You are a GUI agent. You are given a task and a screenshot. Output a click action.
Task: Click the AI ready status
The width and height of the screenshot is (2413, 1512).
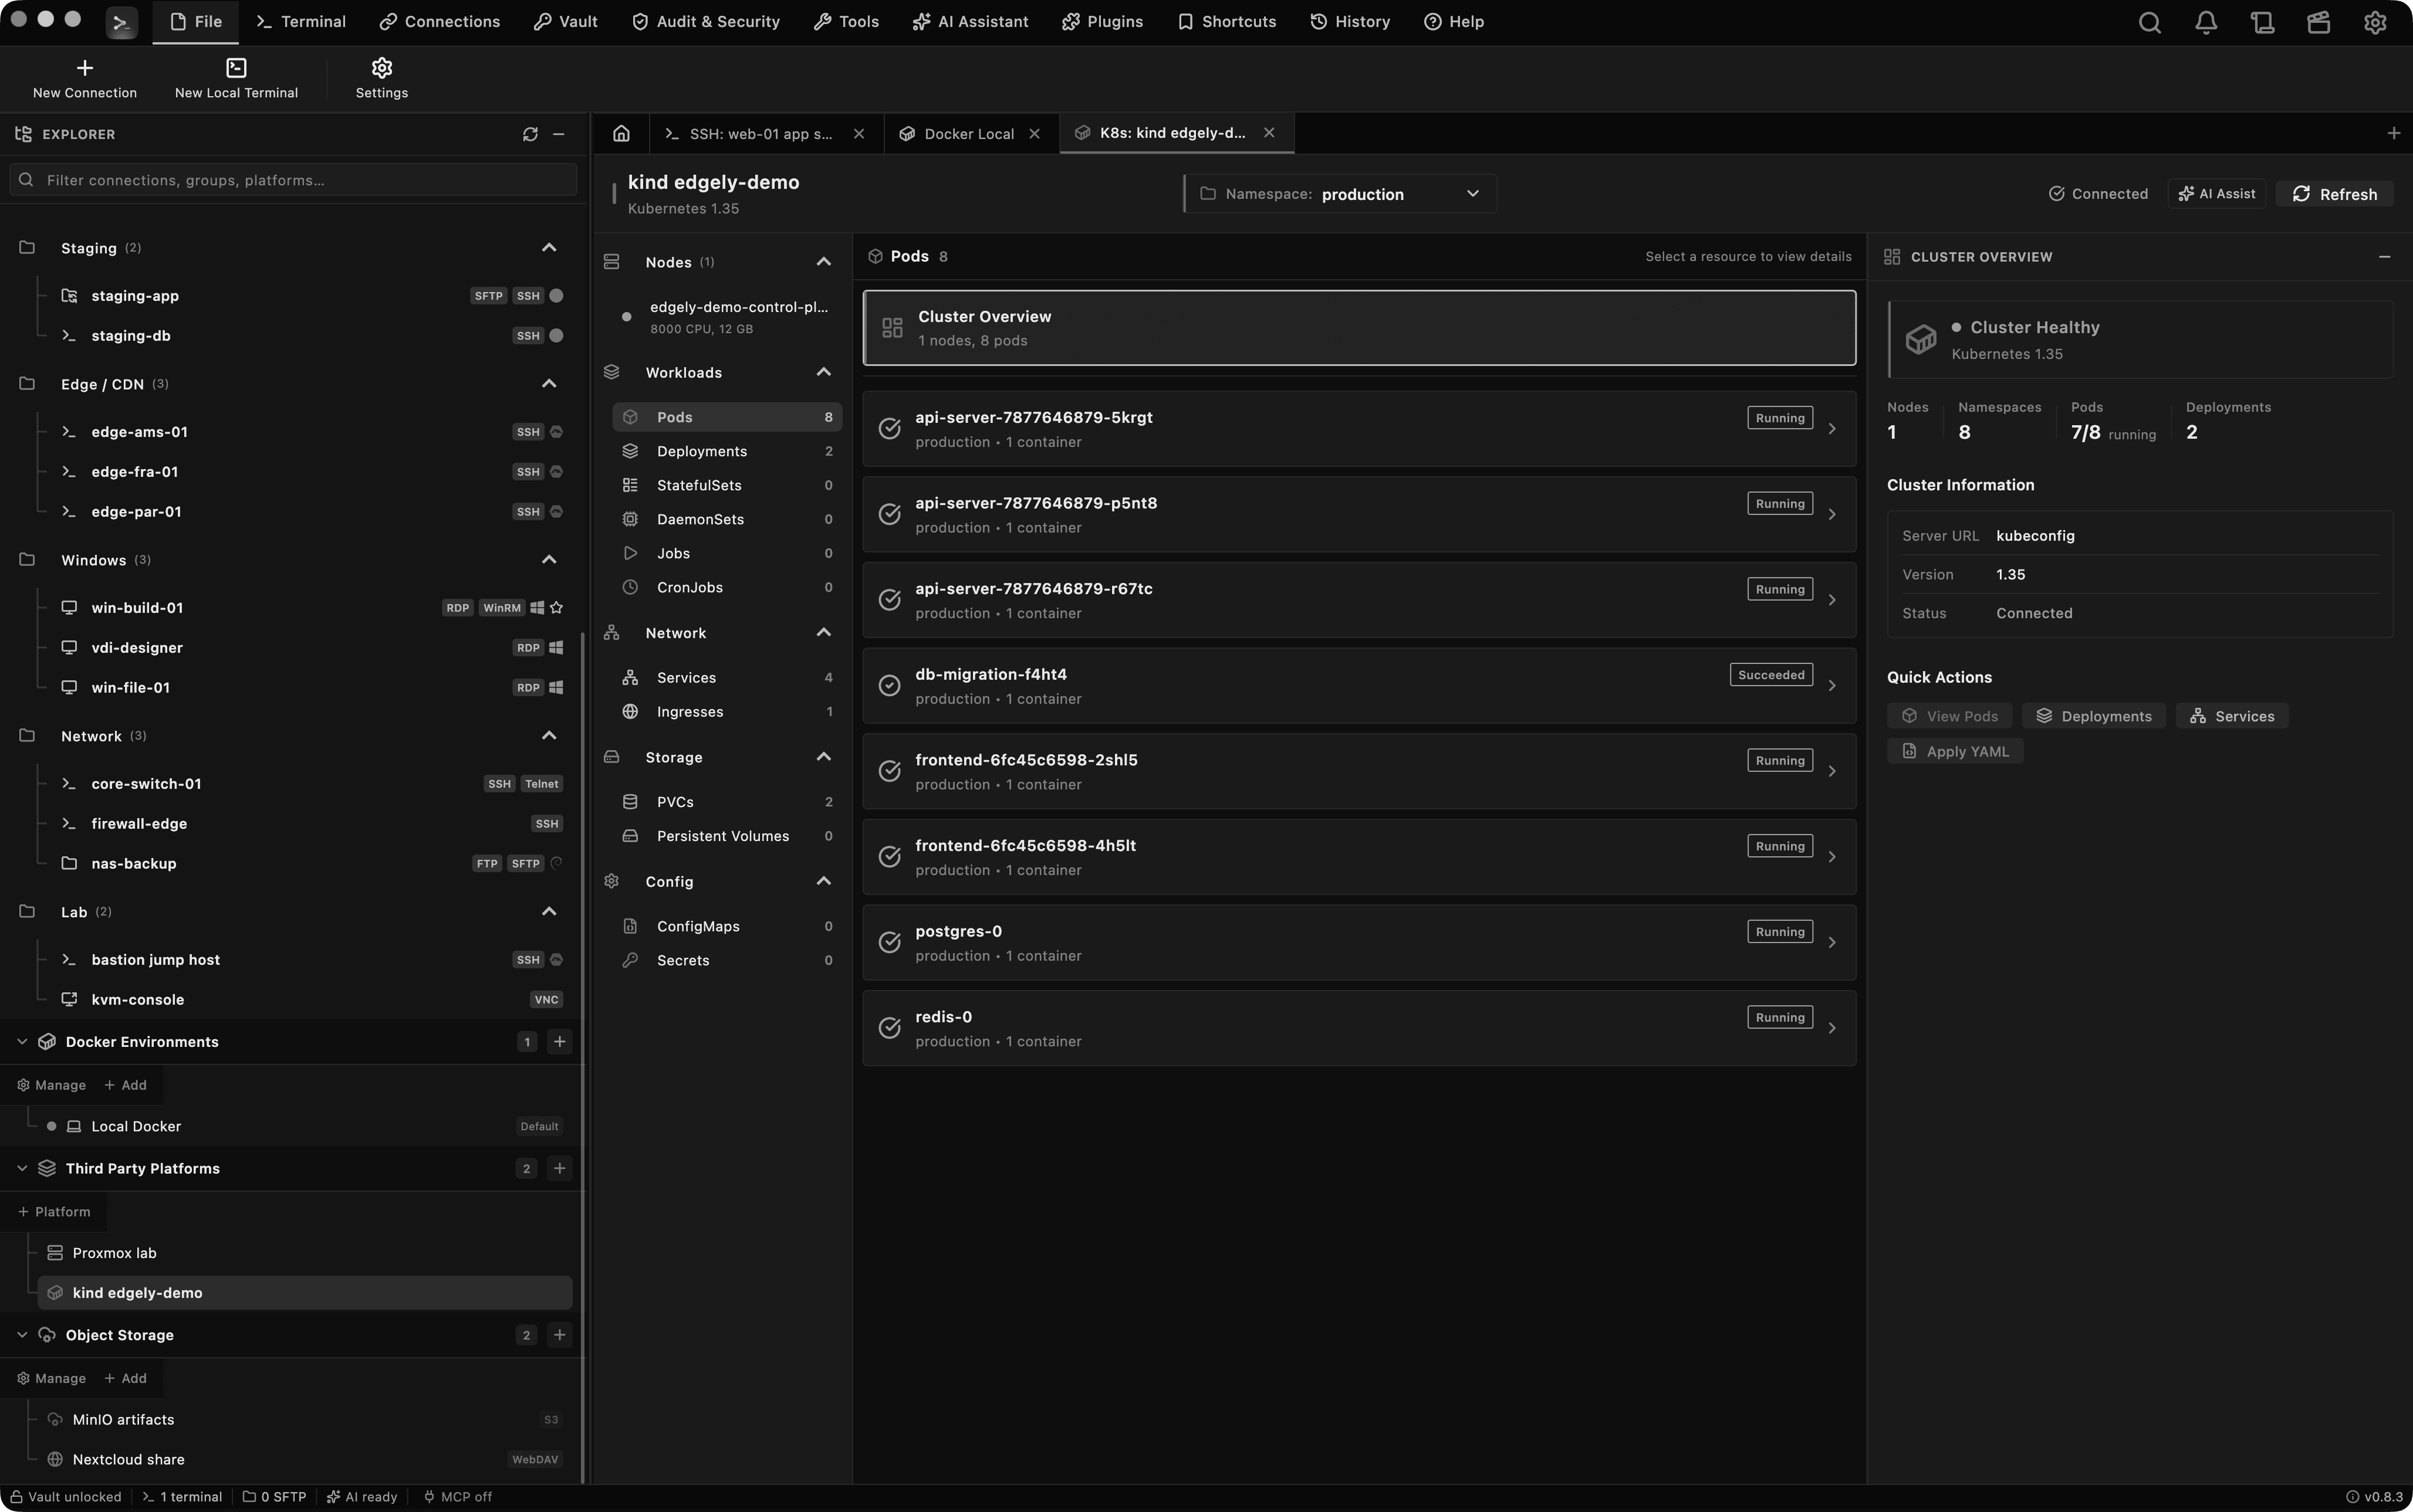361,1497
